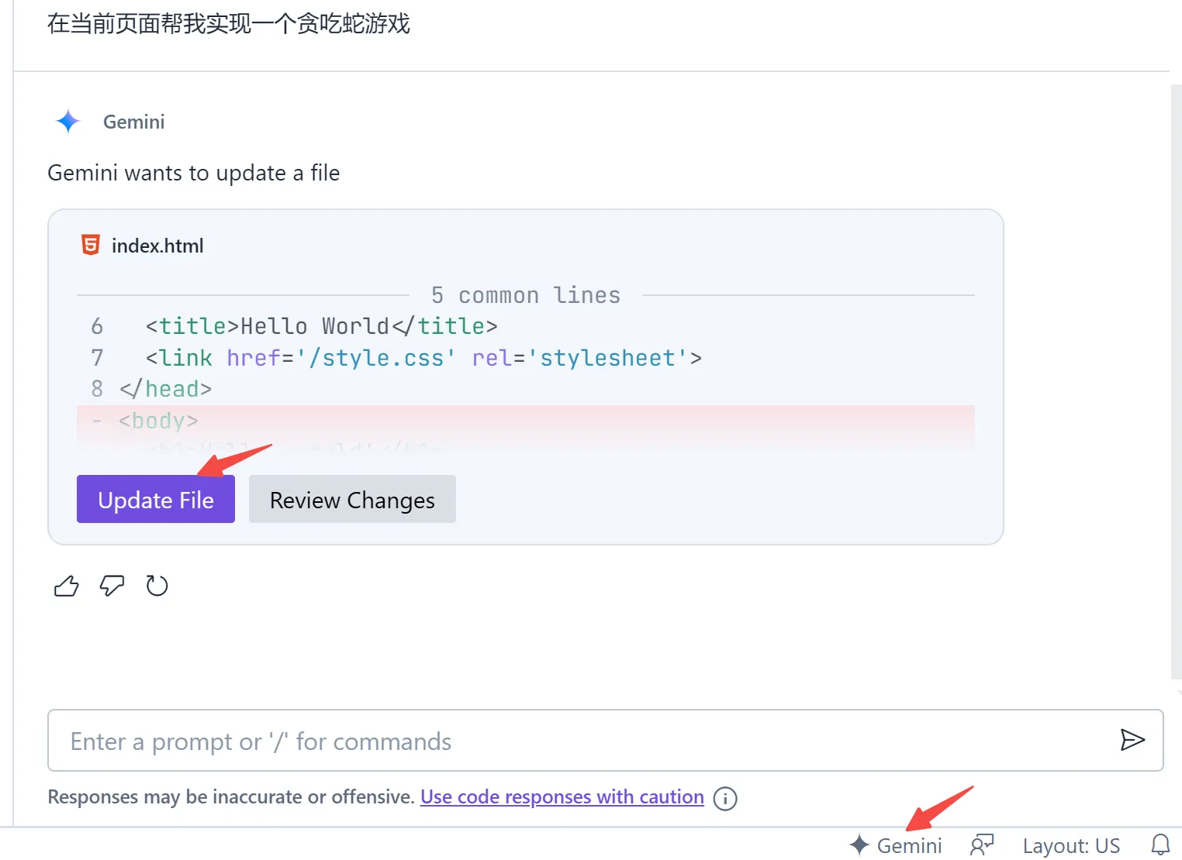Click the index.html file name
Screen dimensions: 1182x860
pyautogui.click(x=157, y=246)
